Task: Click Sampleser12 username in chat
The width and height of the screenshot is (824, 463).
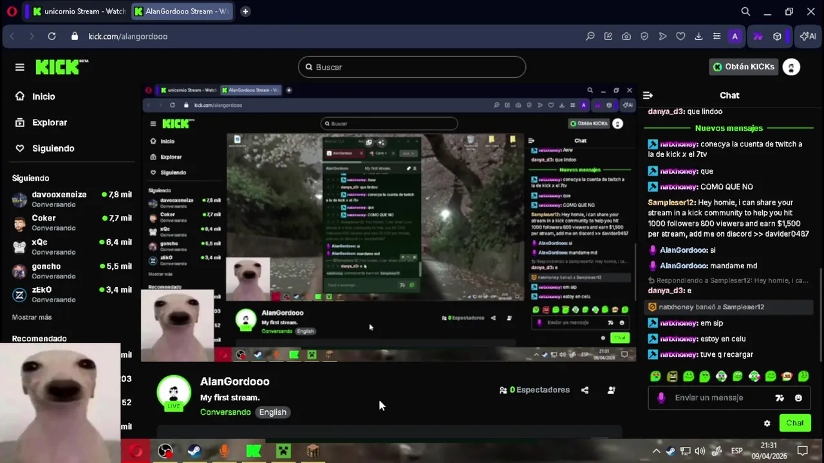Action: click(x=671, y=203)
